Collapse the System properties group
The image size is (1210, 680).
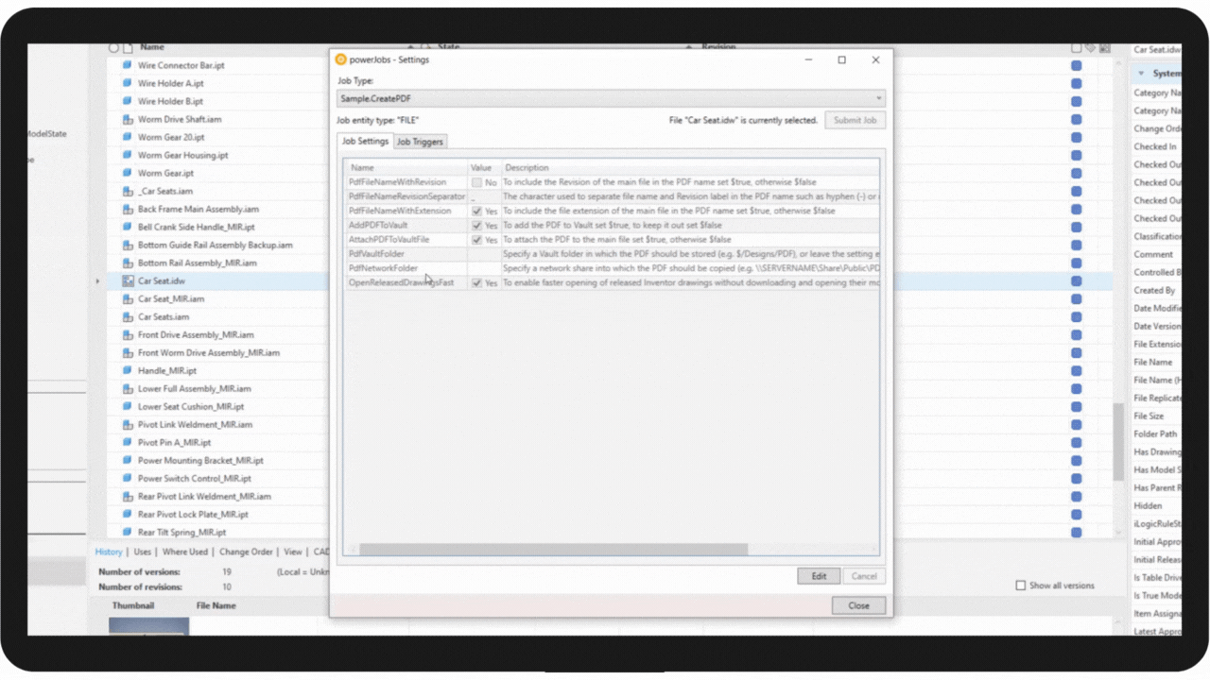pos(1141,73)
